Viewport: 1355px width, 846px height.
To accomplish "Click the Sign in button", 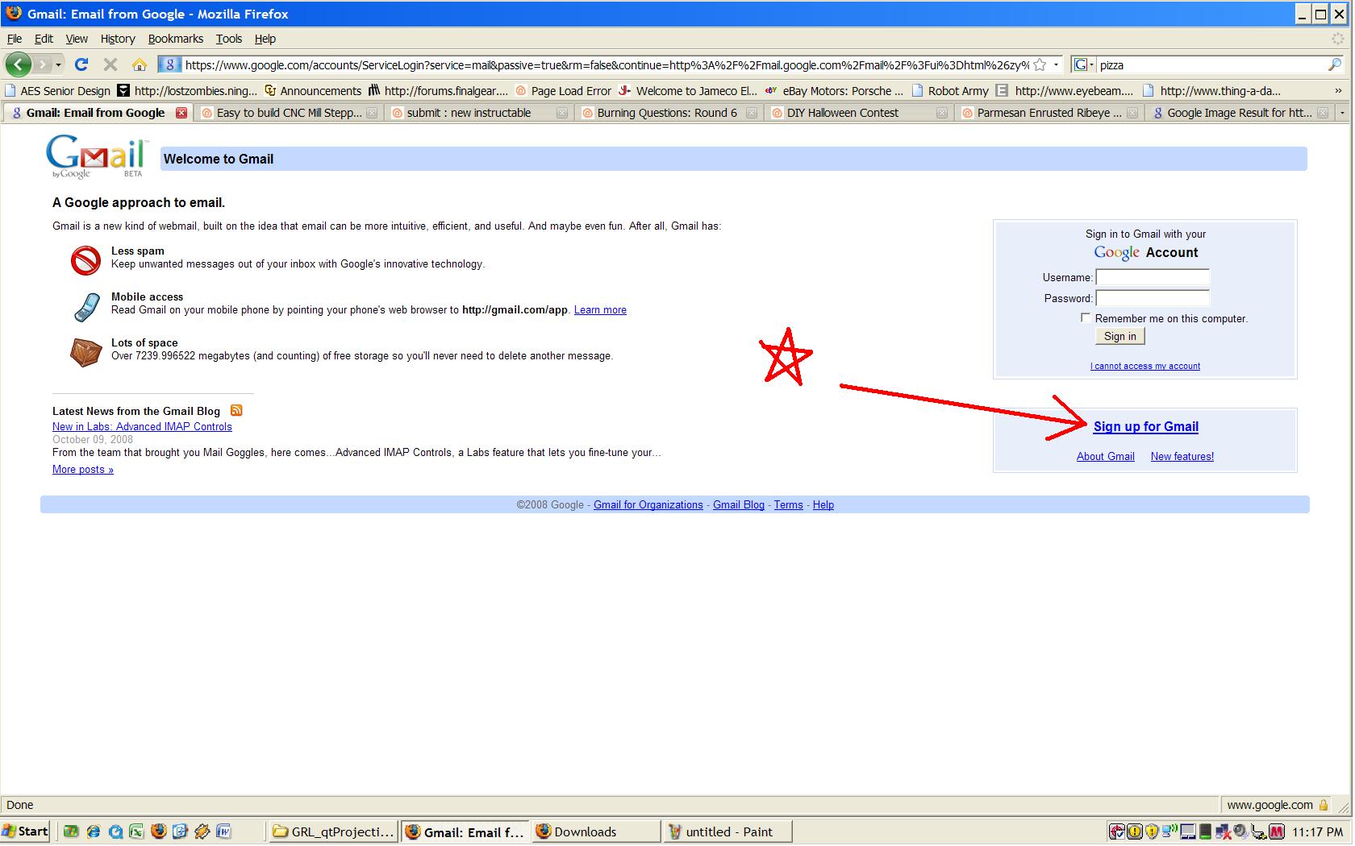I will click(x=1120, y=337).
